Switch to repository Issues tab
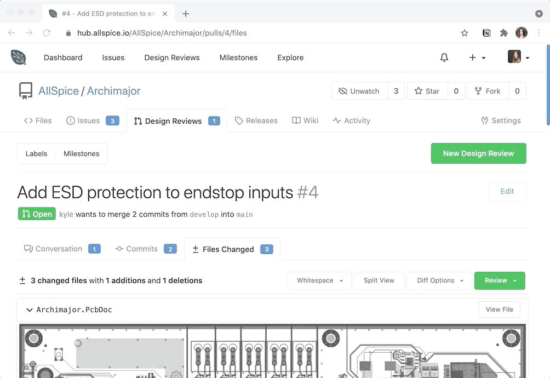550x378 pixels. (x=93, y=121)
